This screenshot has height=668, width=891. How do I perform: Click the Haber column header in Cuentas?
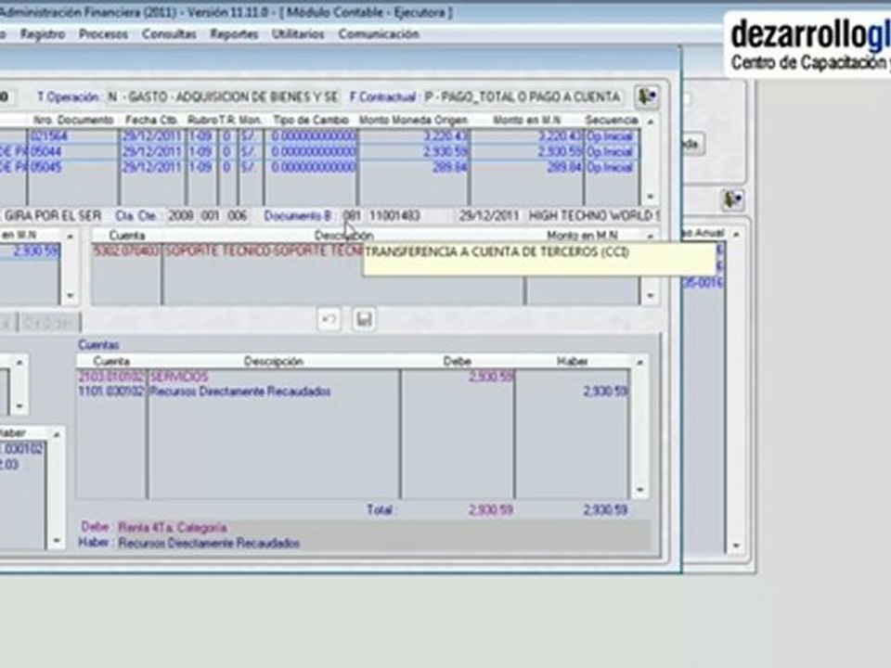[x=573, y=361]
